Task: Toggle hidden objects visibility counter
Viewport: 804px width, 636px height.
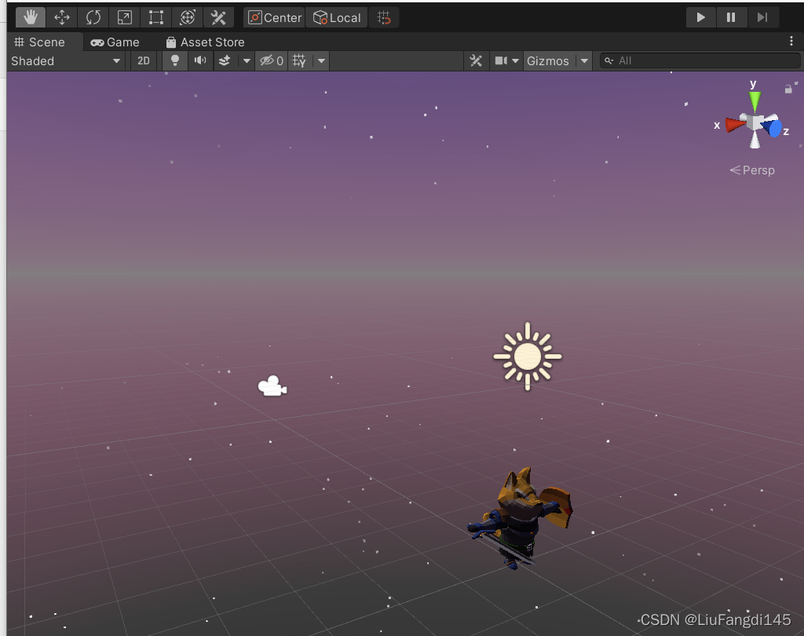Action: [x=271, y=61]
